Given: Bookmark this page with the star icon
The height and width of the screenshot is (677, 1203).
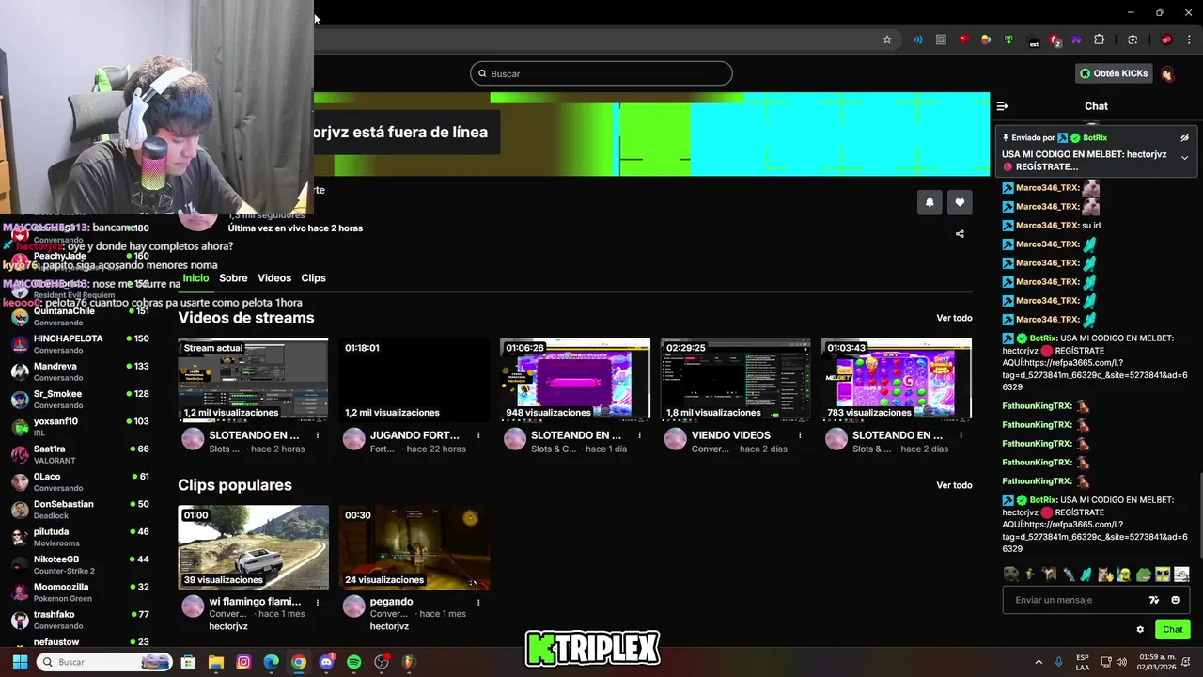Looking at the screenshot, I should [x=886, y=39].
